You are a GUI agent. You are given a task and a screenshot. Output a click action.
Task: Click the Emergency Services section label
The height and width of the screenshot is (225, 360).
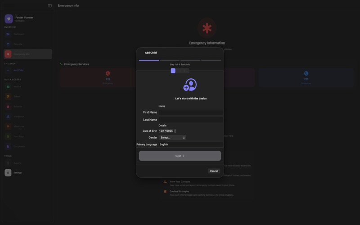[76, 64]
